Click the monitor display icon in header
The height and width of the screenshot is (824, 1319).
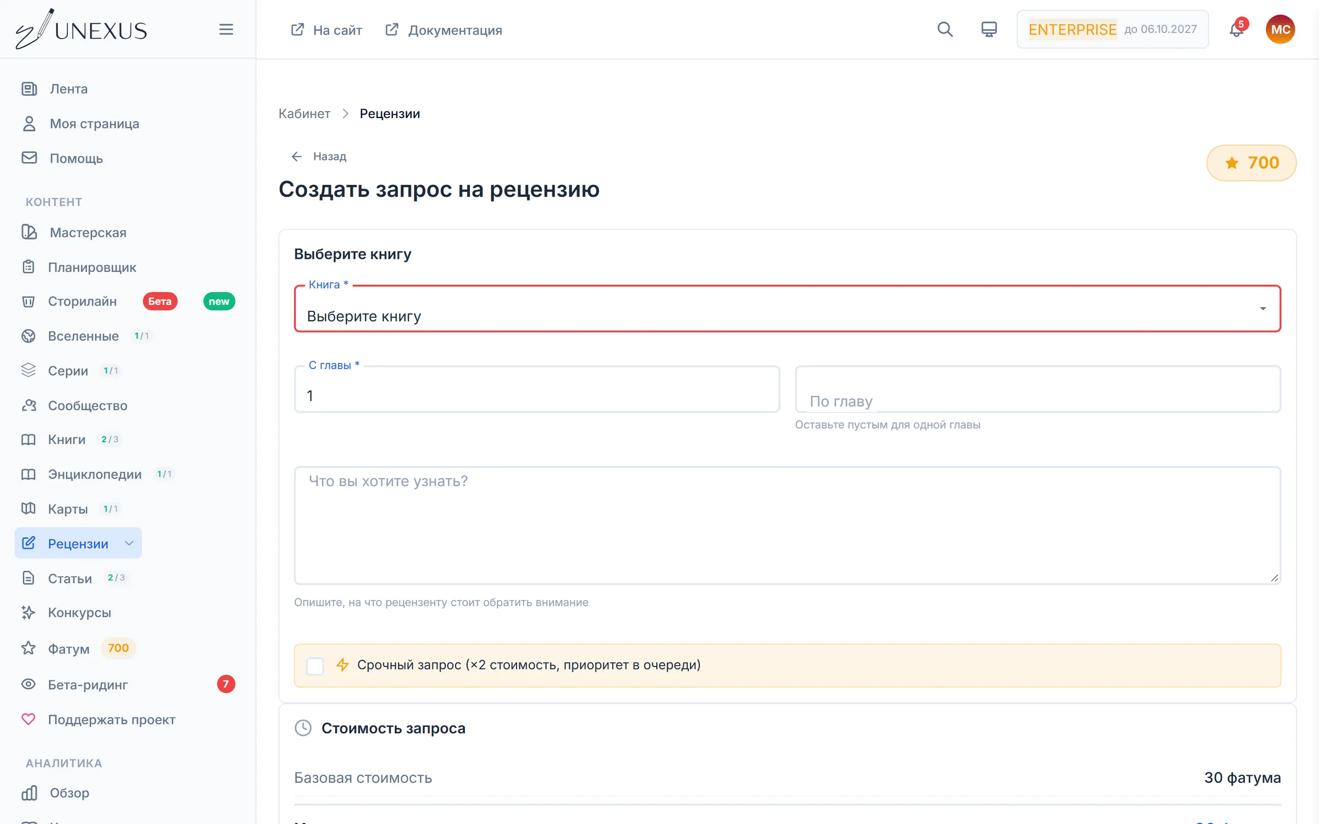[x=989, y=29]
